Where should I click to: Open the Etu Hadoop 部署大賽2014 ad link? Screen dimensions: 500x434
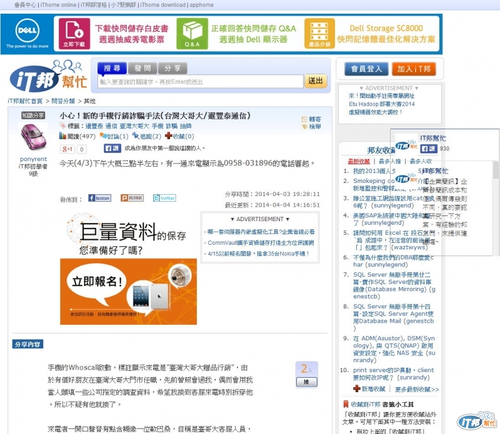[382, 104]
